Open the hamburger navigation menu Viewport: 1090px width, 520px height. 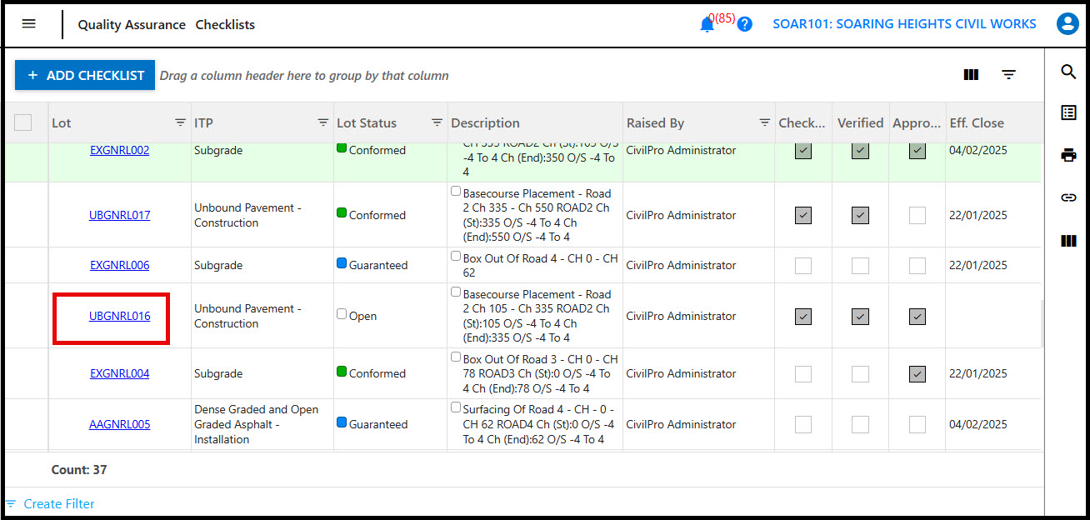28,24
